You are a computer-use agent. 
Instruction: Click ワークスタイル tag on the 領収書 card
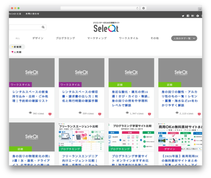(70, 85)
